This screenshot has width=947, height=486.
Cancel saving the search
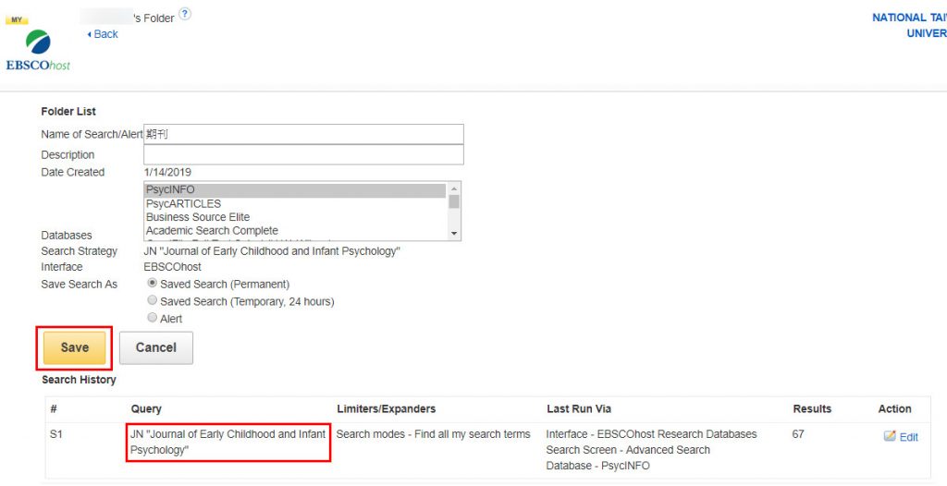155,347
